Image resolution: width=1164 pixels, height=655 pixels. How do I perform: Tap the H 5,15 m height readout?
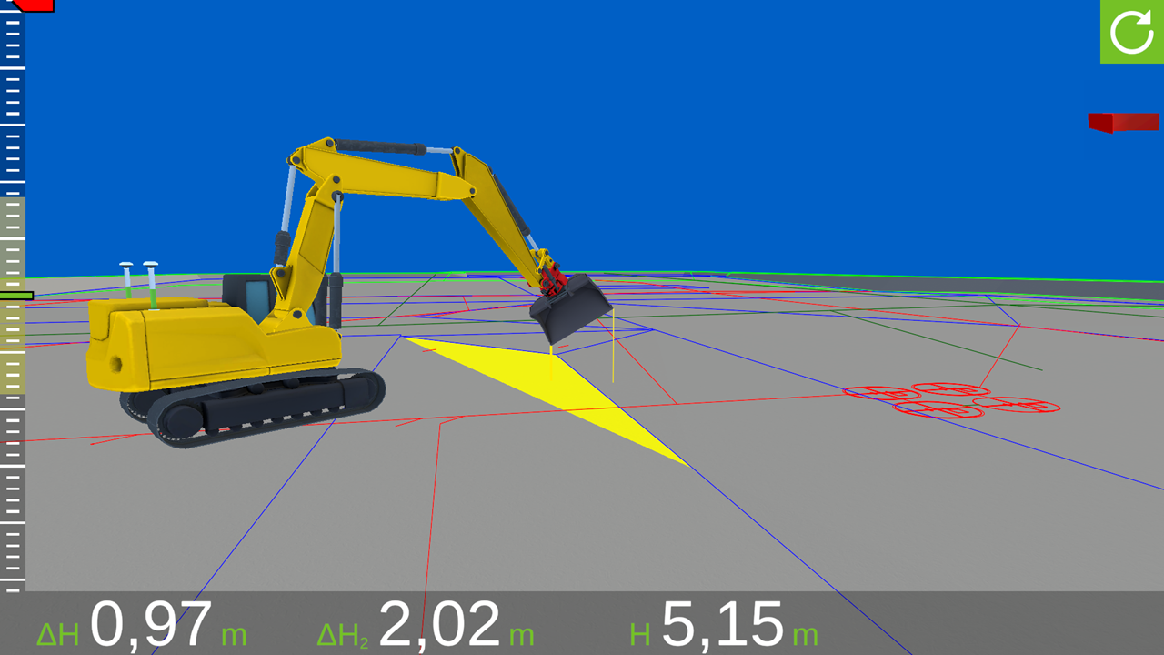pyautogui.click(x=724, y=626)
